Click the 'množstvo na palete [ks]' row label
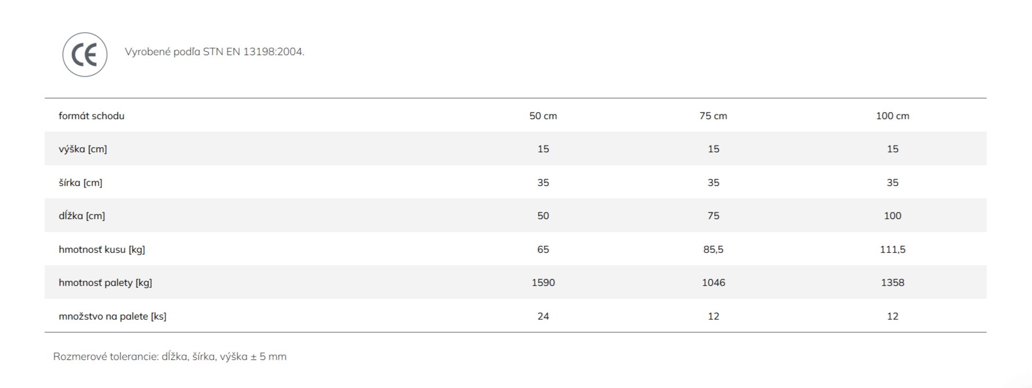This screenshot has width=1032, height=388. [x=112, y=316]
